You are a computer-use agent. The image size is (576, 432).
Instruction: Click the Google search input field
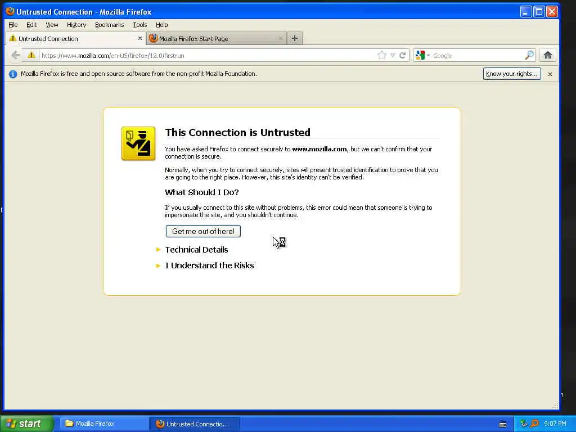point(478,56)
